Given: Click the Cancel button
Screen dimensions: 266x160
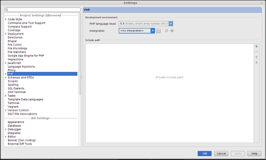Looking at the screenshot, I should 221,154.
